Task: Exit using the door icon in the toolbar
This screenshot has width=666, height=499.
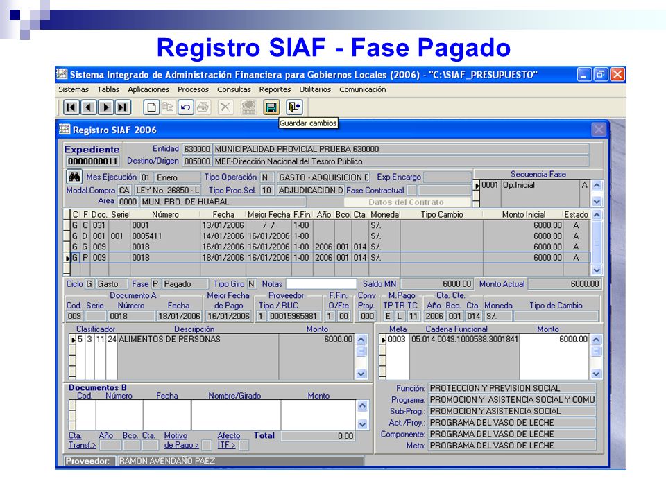Action: pyautogui.click(x=294, y=107)
